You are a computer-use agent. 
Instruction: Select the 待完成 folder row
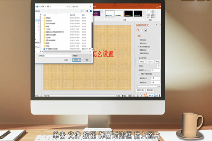click(x=67, y=26)
